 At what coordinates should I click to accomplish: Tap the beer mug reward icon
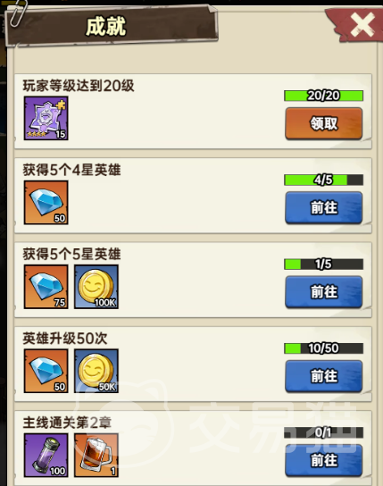coord(96,456)
